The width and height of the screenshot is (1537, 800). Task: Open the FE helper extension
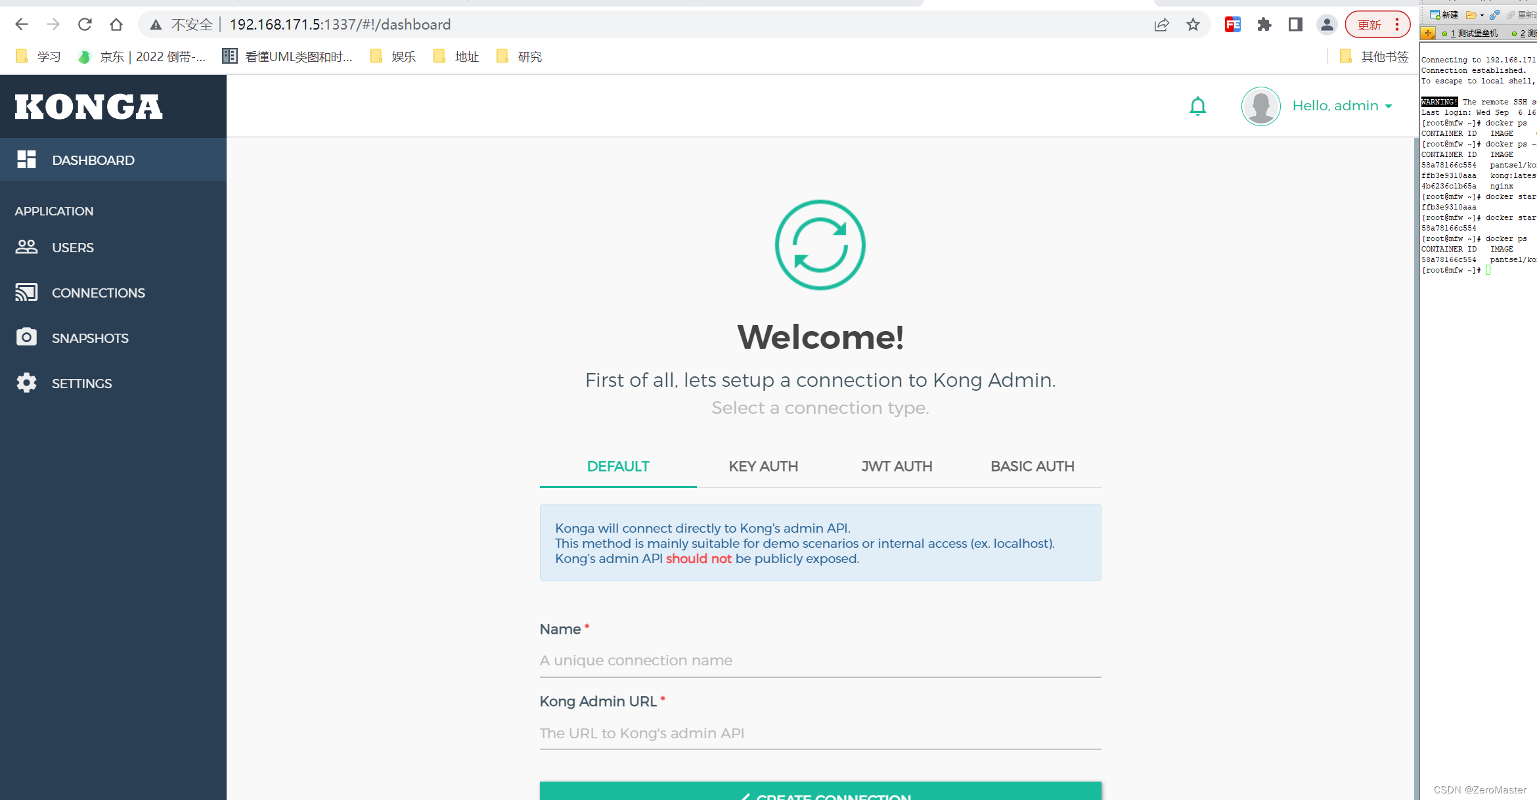coord(1232,25)
